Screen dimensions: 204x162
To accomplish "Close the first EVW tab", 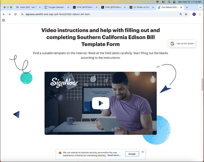I will [x=97, y=7].
